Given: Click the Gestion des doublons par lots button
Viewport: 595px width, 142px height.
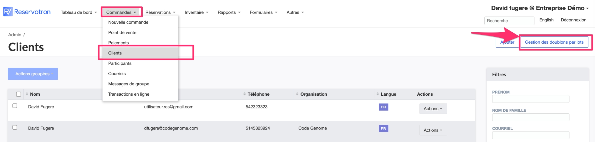Looking at the screenshot, I should [x=554, y=42].
